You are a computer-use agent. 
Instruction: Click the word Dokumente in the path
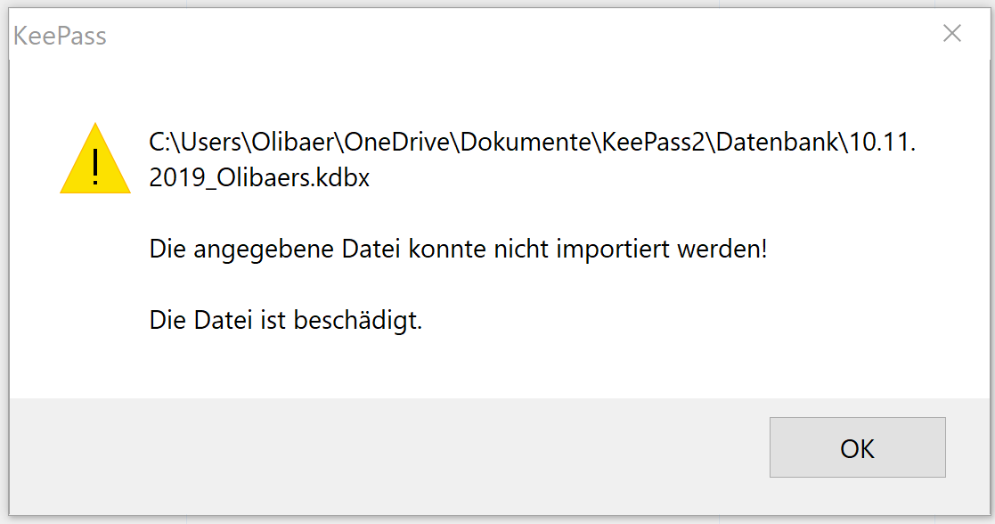(526, 142)
